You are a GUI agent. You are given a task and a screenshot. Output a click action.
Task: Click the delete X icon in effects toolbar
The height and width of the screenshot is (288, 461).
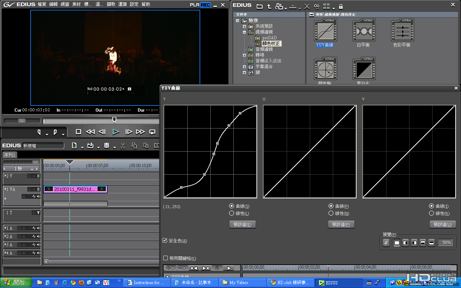point(307,6)
